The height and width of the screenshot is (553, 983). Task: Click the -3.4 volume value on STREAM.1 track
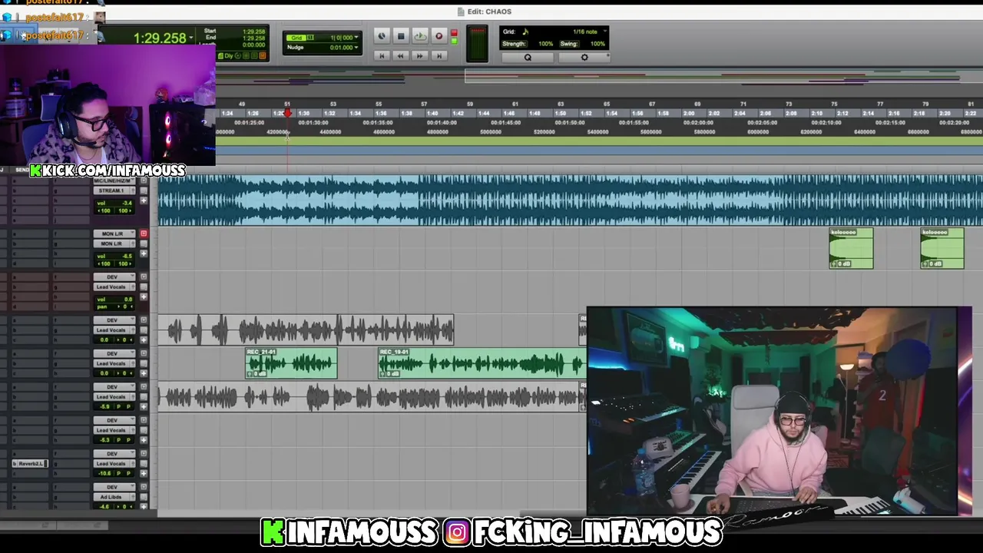125,203
